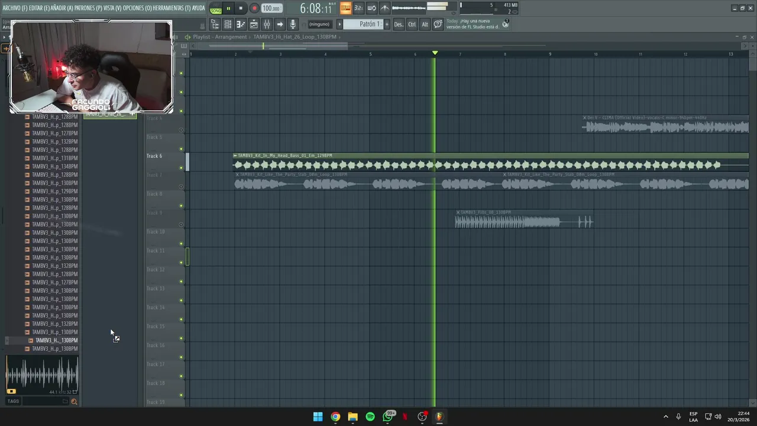Screen dimensions: 757x426
Task: Open File Explorer from taskbar
Action: point(352,417)
